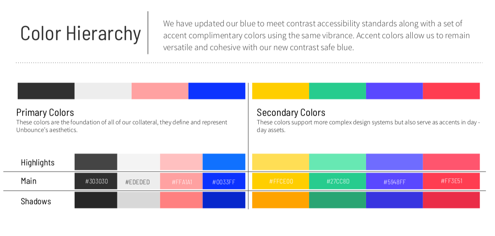Viewport: 495px width, 236px height.
Task: Click the #27CC8D green main swatch
Action: click(x=338, y=181)
